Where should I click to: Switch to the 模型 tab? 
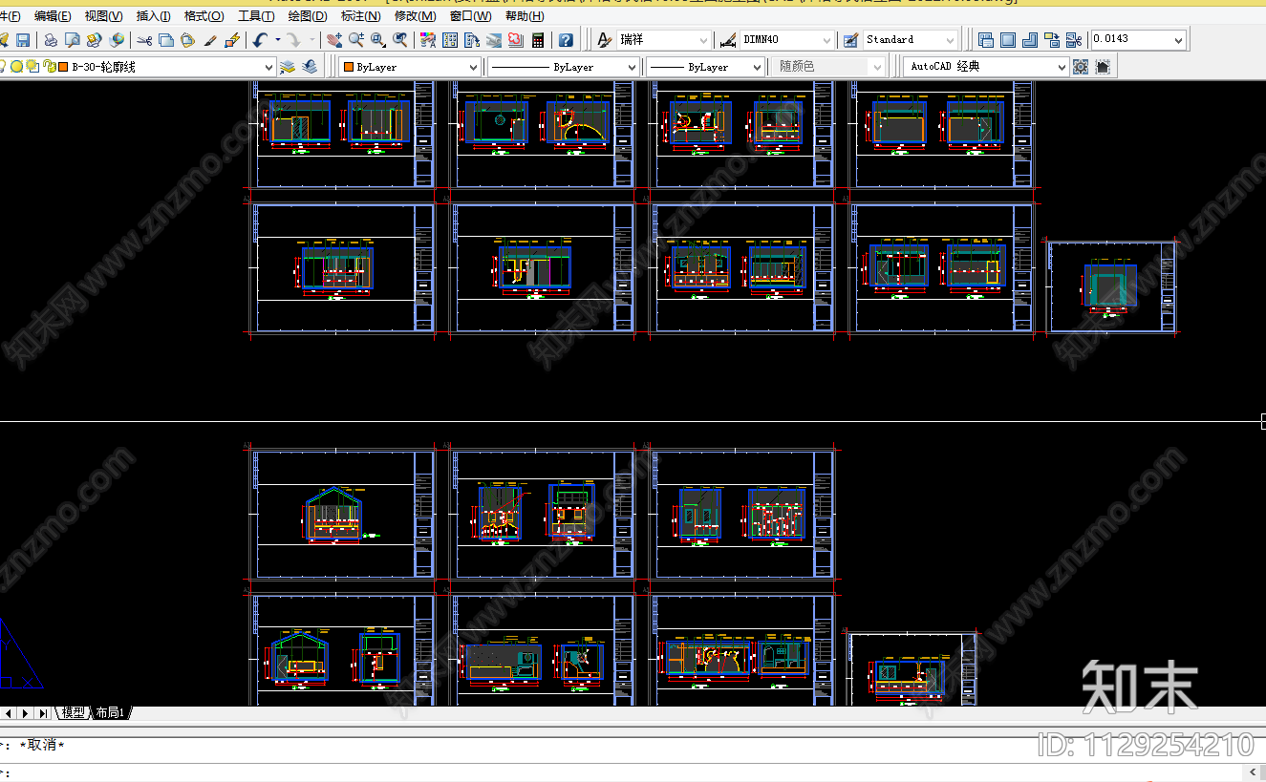pyautogui.click(x=74, y=712)
